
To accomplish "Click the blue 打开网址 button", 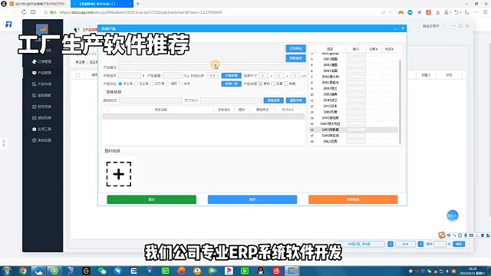I will coord(295,48).
